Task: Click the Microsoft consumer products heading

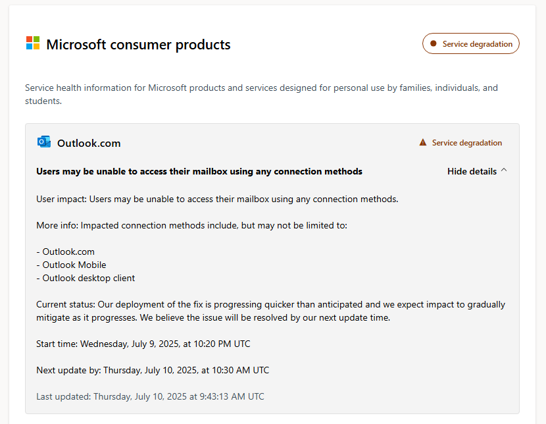Action: point(138,45)
